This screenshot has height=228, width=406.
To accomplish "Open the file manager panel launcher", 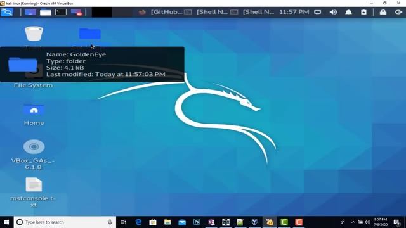I will [x=46, y=12].
